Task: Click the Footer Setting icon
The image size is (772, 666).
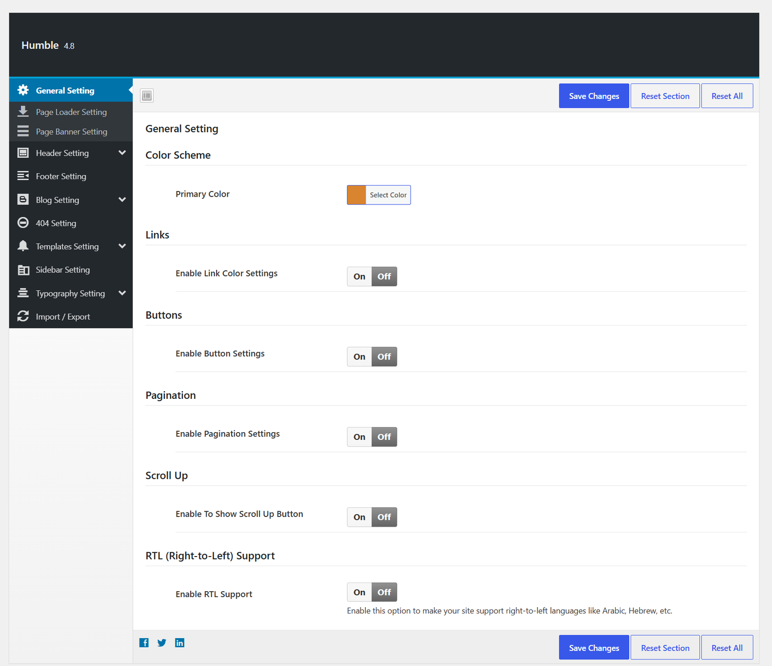Action: click(23, 176)
